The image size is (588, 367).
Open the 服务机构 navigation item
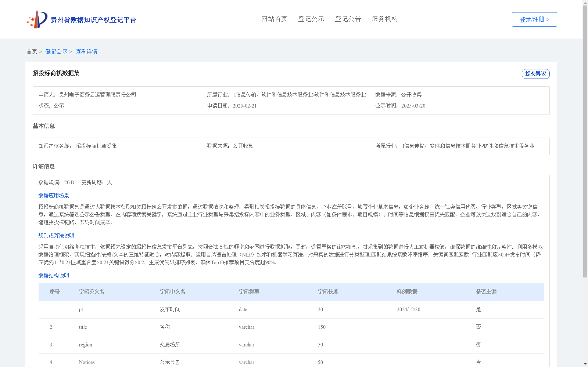[385, 19]
